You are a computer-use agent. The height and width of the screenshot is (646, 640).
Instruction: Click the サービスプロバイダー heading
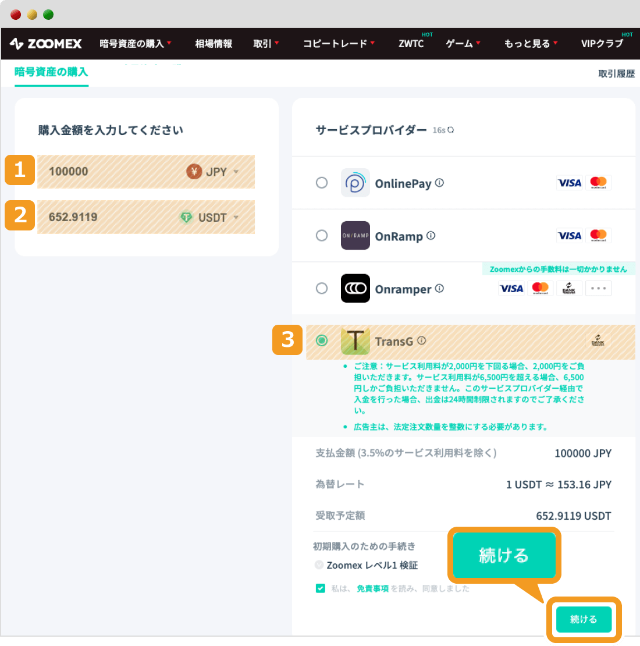click(371, 130)
